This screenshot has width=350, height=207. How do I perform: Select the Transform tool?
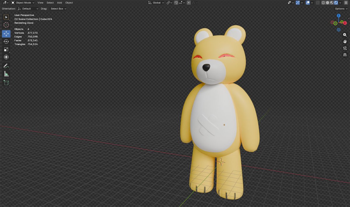[6, 57]
